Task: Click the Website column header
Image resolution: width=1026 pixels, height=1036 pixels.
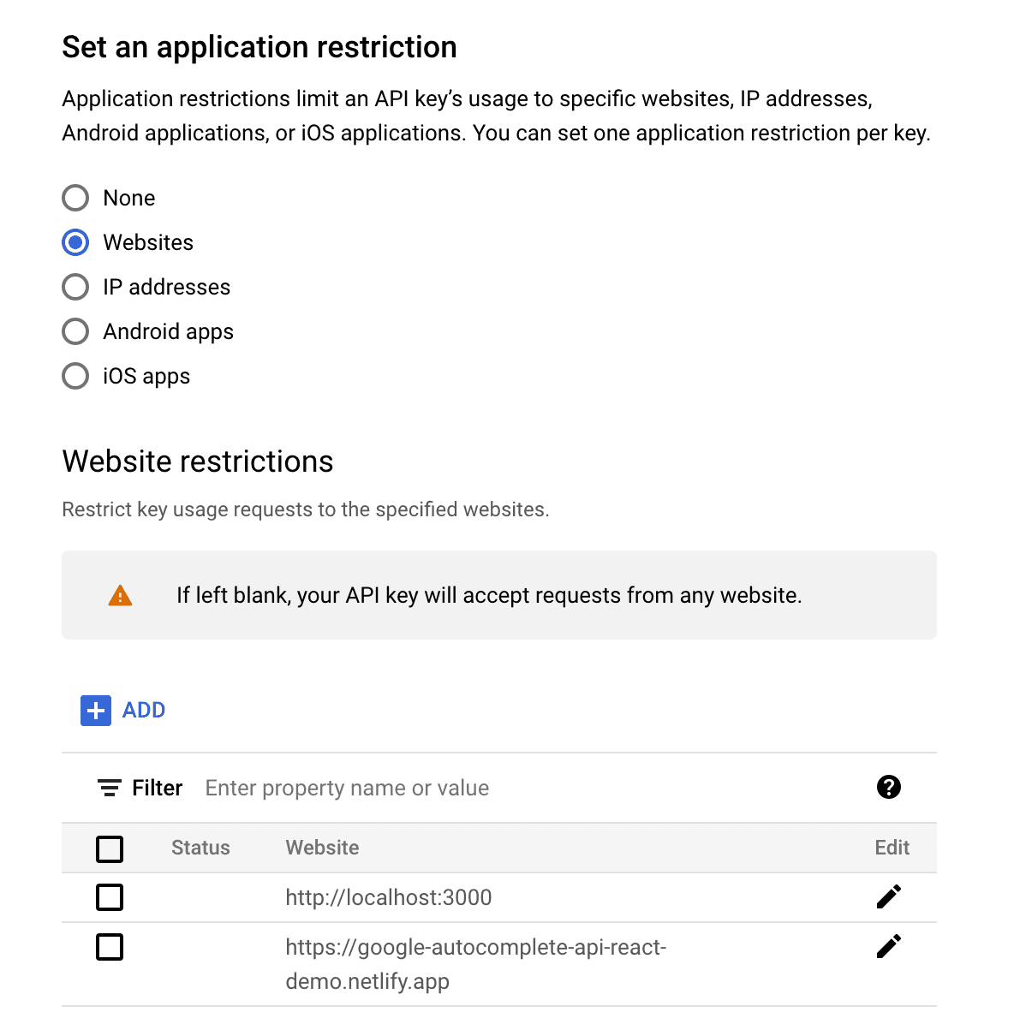Action: point(322,848)
